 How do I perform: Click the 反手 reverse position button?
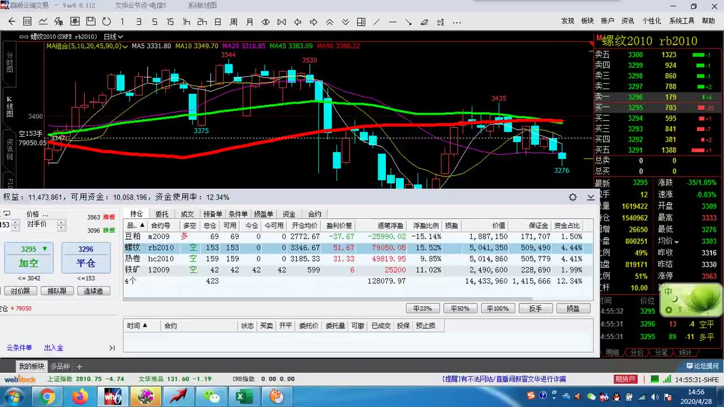tap(536, 309)
